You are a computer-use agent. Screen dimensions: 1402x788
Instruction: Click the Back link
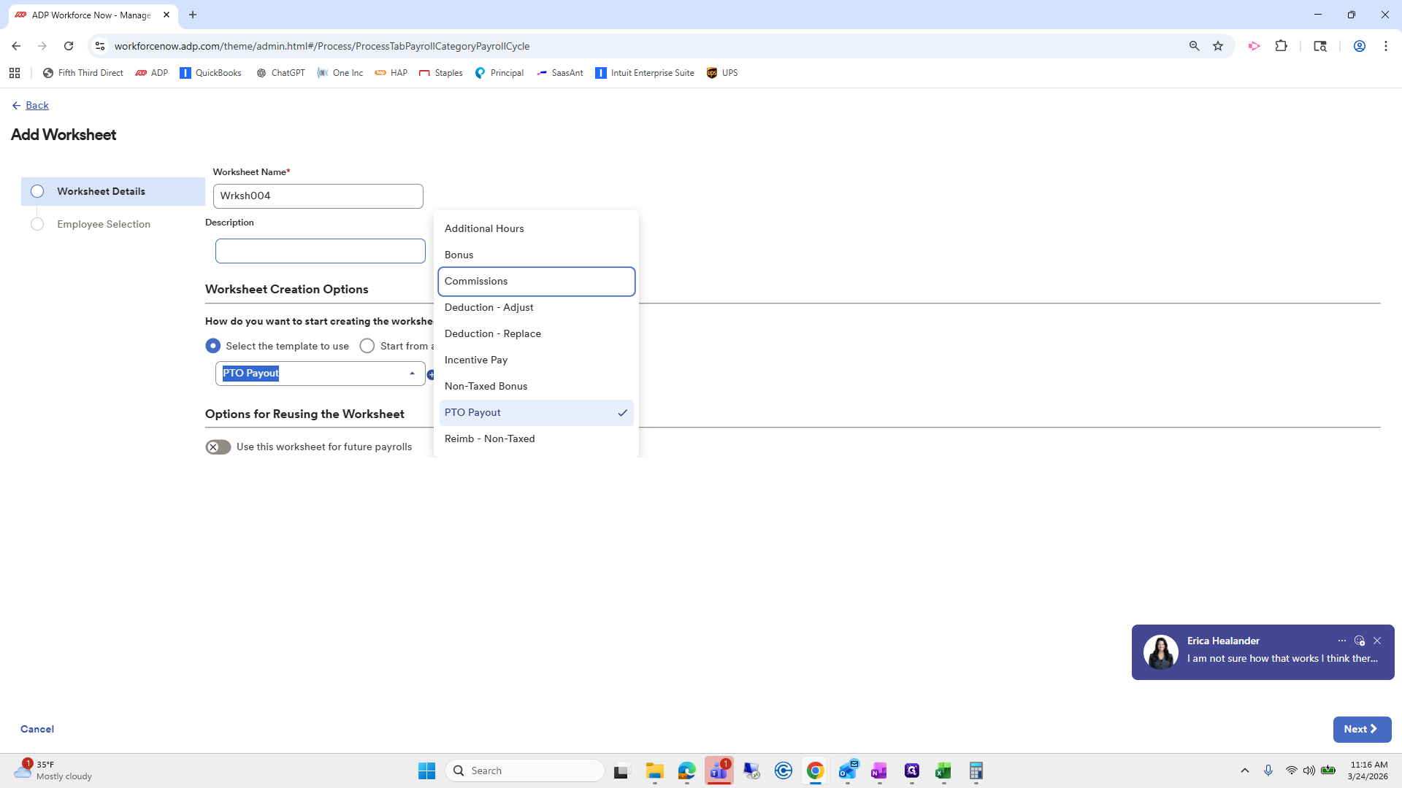37,106
